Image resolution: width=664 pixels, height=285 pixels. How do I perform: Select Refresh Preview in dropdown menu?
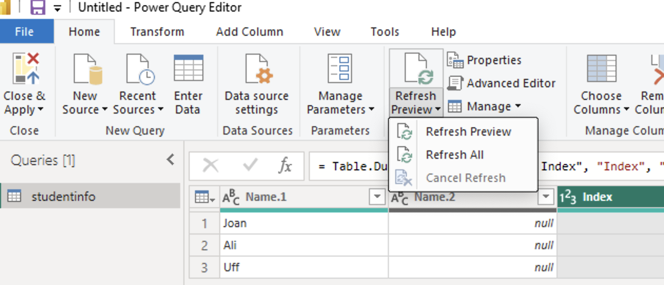[x=463, y=131]
